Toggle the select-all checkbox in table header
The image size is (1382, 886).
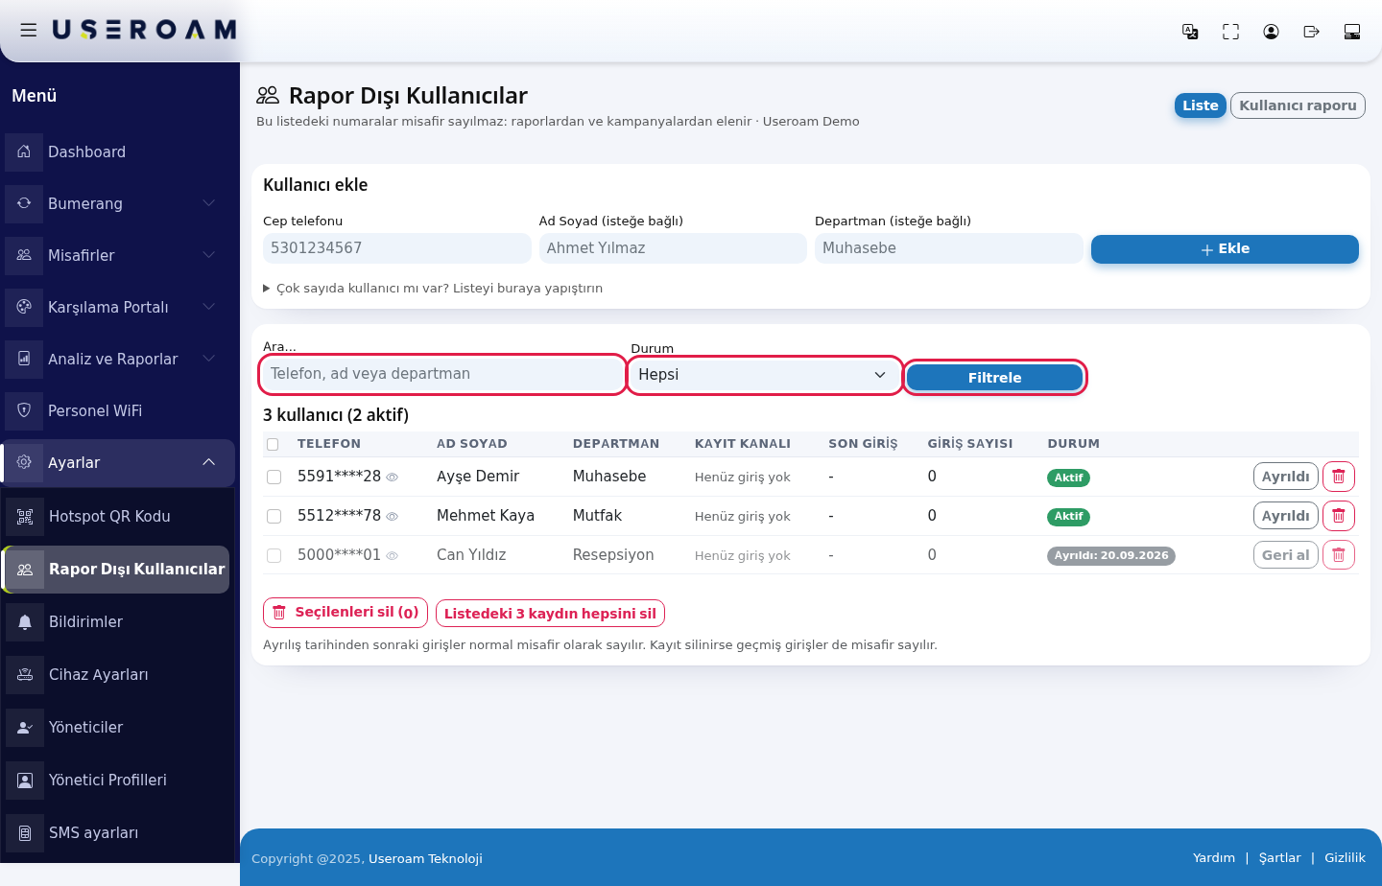tap(273, 444)
